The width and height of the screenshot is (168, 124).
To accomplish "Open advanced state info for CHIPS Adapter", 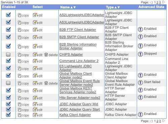I will [140, 54].
